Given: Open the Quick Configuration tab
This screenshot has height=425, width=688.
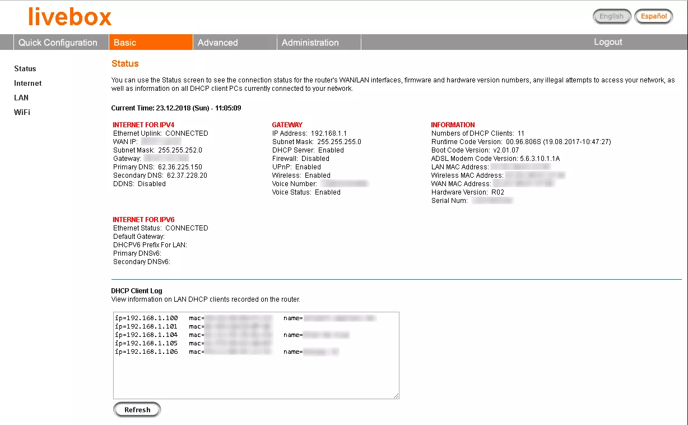Looking at the screenshot, I should [57, 42].
